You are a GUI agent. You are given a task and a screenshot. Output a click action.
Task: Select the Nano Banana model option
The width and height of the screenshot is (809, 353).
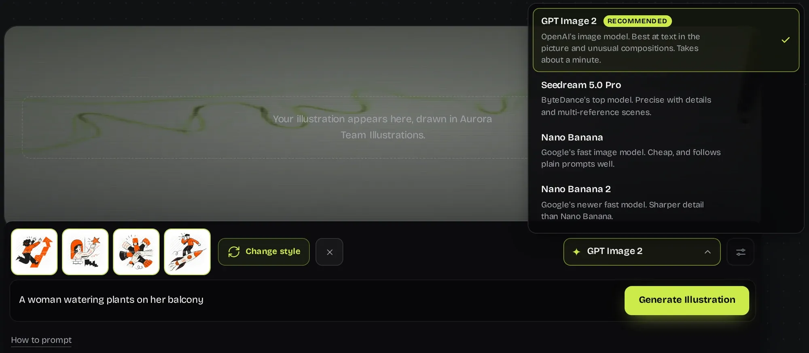click(x=666, y=150)
